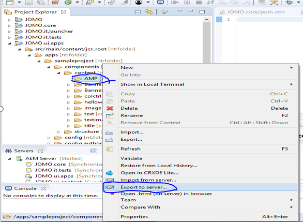Choose Export to server...

[x=201, y=187]
